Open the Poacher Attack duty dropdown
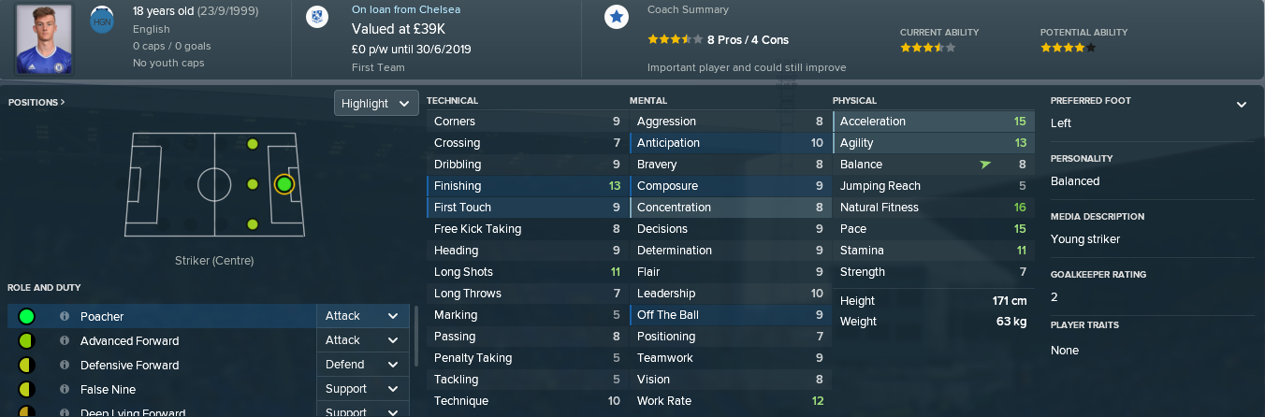 pos(363,316)
